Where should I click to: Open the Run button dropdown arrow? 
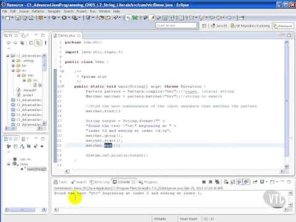69,18
